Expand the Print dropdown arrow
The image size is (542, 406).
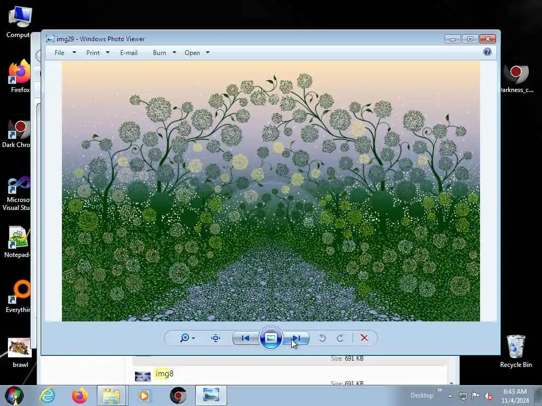pyautogui.click(x=107, y=53)
